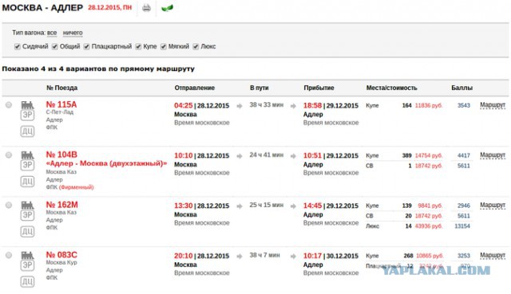This screenshot has width=511, height=294.
Task: Open train № 162М link
Action: tap(62, 205)
